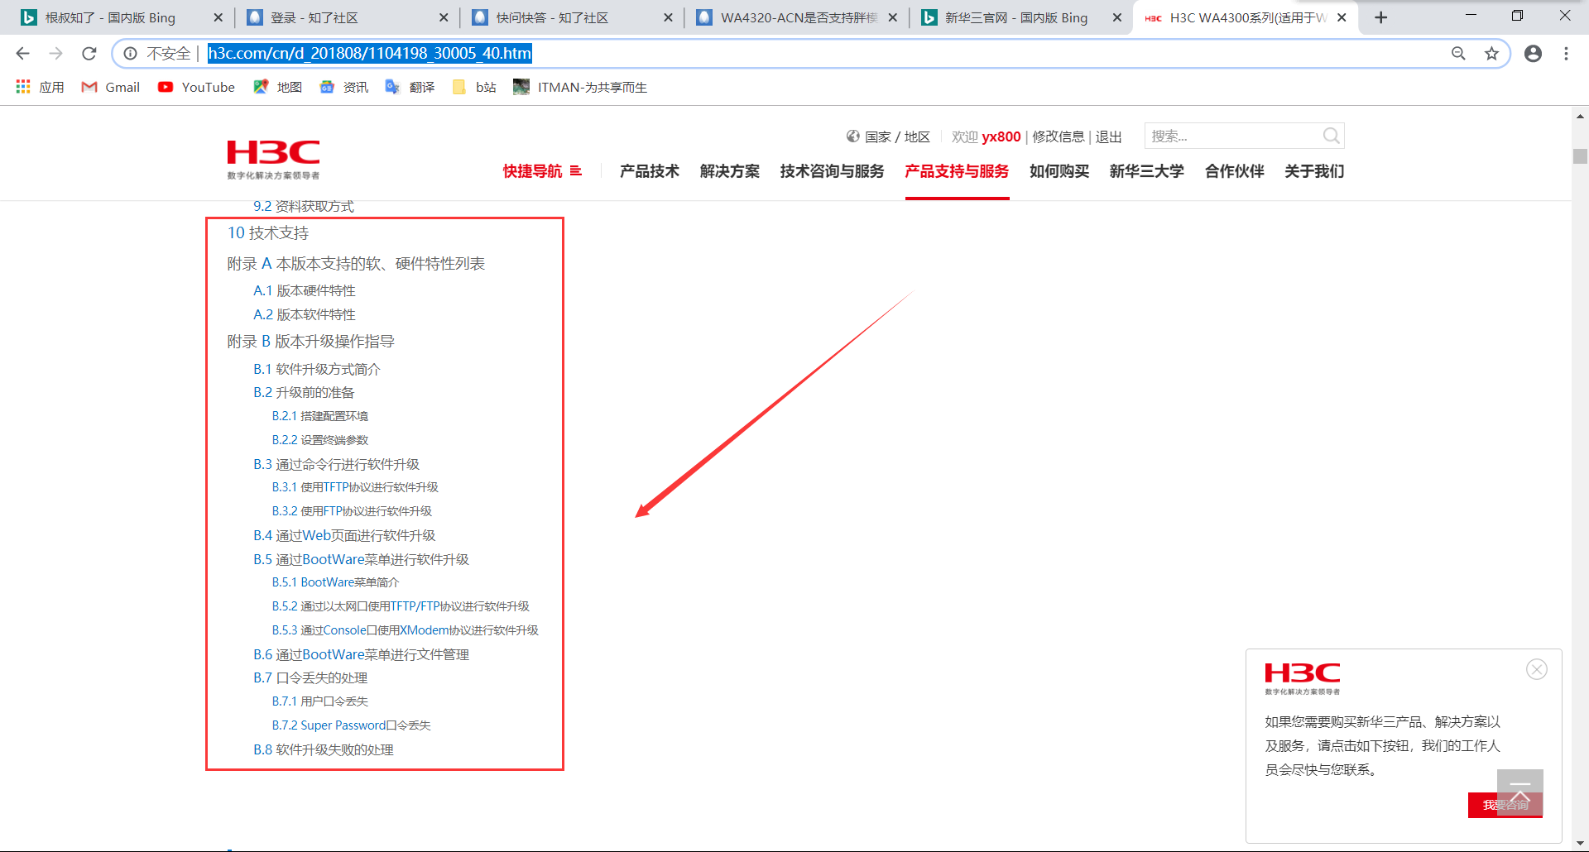Open section B.7.2 Super Password口令丢失
The height and width of the screenshot is (852, 1589).
point(352,725)
